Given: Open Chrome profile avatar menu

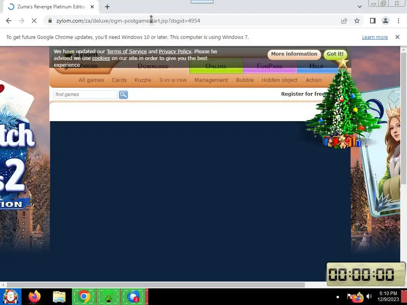Looking at the screenshot, I should click(x=386, y=21).
